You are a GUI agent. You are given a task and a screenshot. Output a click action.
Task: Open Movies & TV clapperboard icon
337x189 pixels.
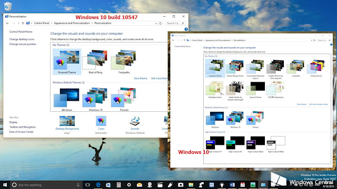click(160, 185)
